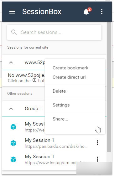Collapse the Group 1 section

coord(11,109)
